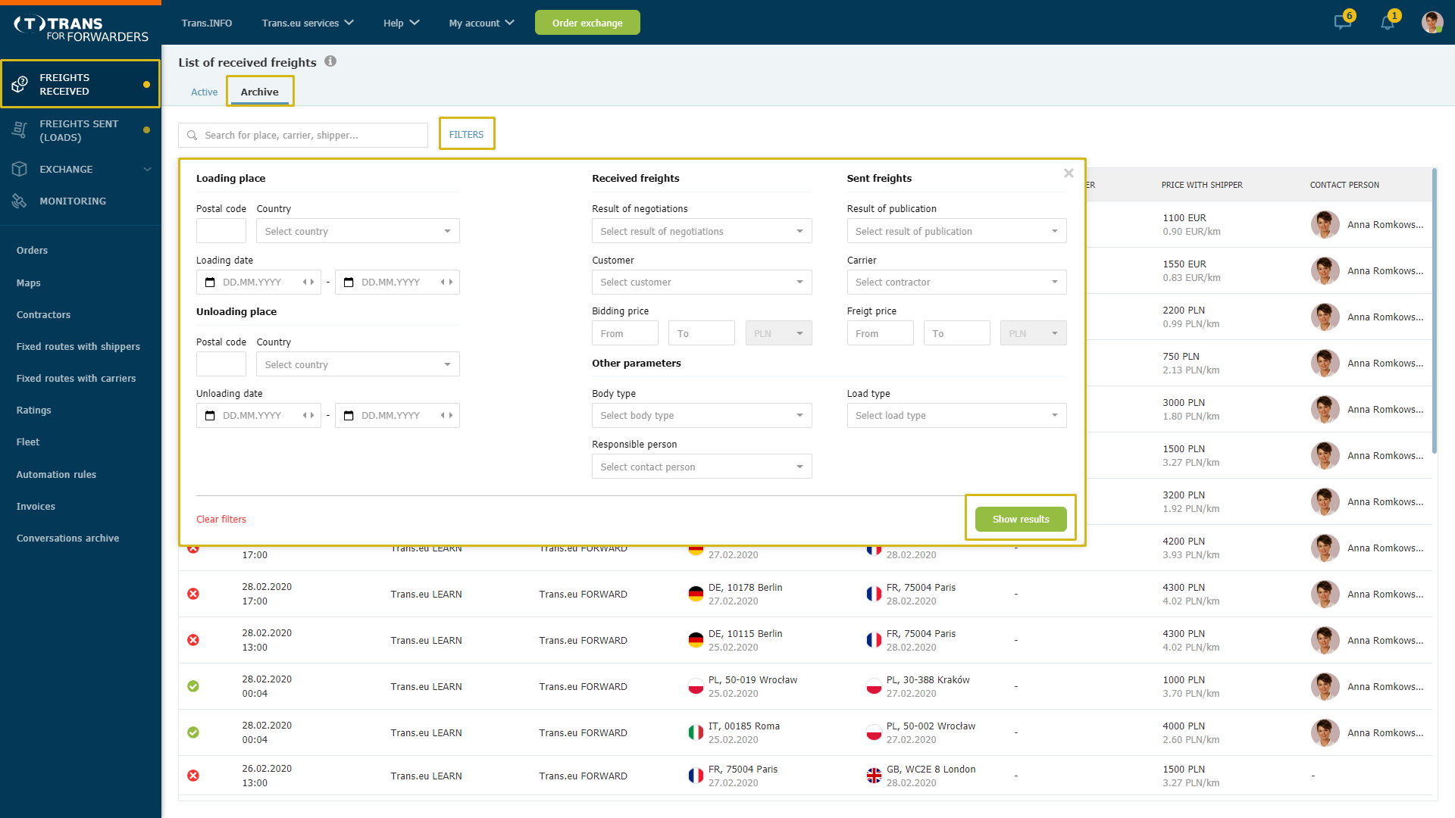Click the search magnifier icon
The width and height of the screenshot is (1455, 818).
click(192, 135)
